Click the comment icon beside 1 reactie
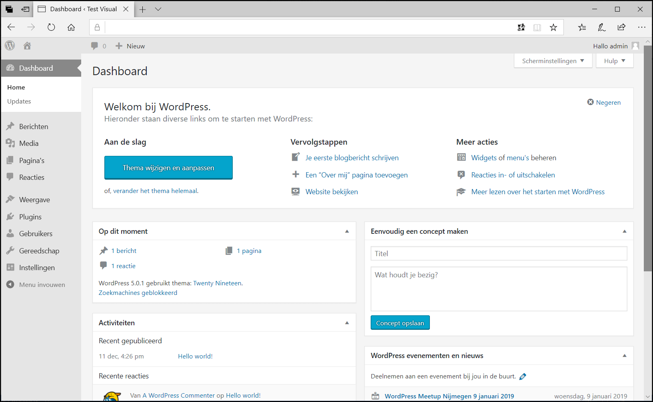 coord(103,265)
